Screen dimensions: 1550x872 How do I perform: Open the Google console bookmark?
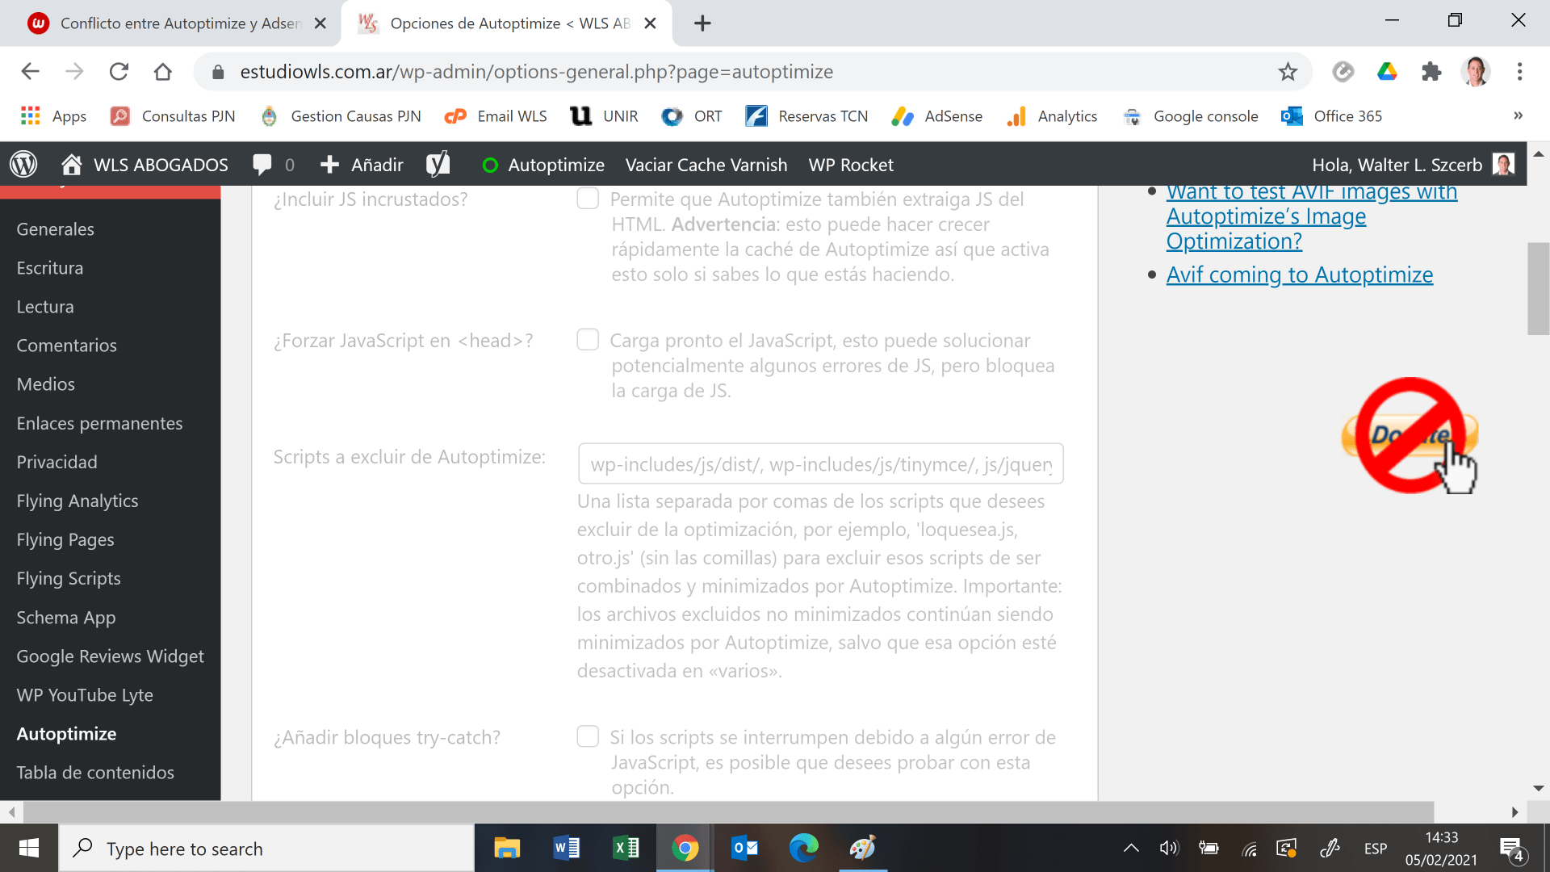pyautogui.click(x=1190, y=116)
